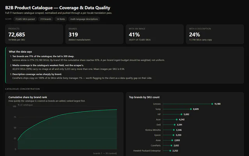Click the 'Hewlett Packard Enterprise' brand label
The width and height of the screenshot is (249, 156).
coord(147,151)
